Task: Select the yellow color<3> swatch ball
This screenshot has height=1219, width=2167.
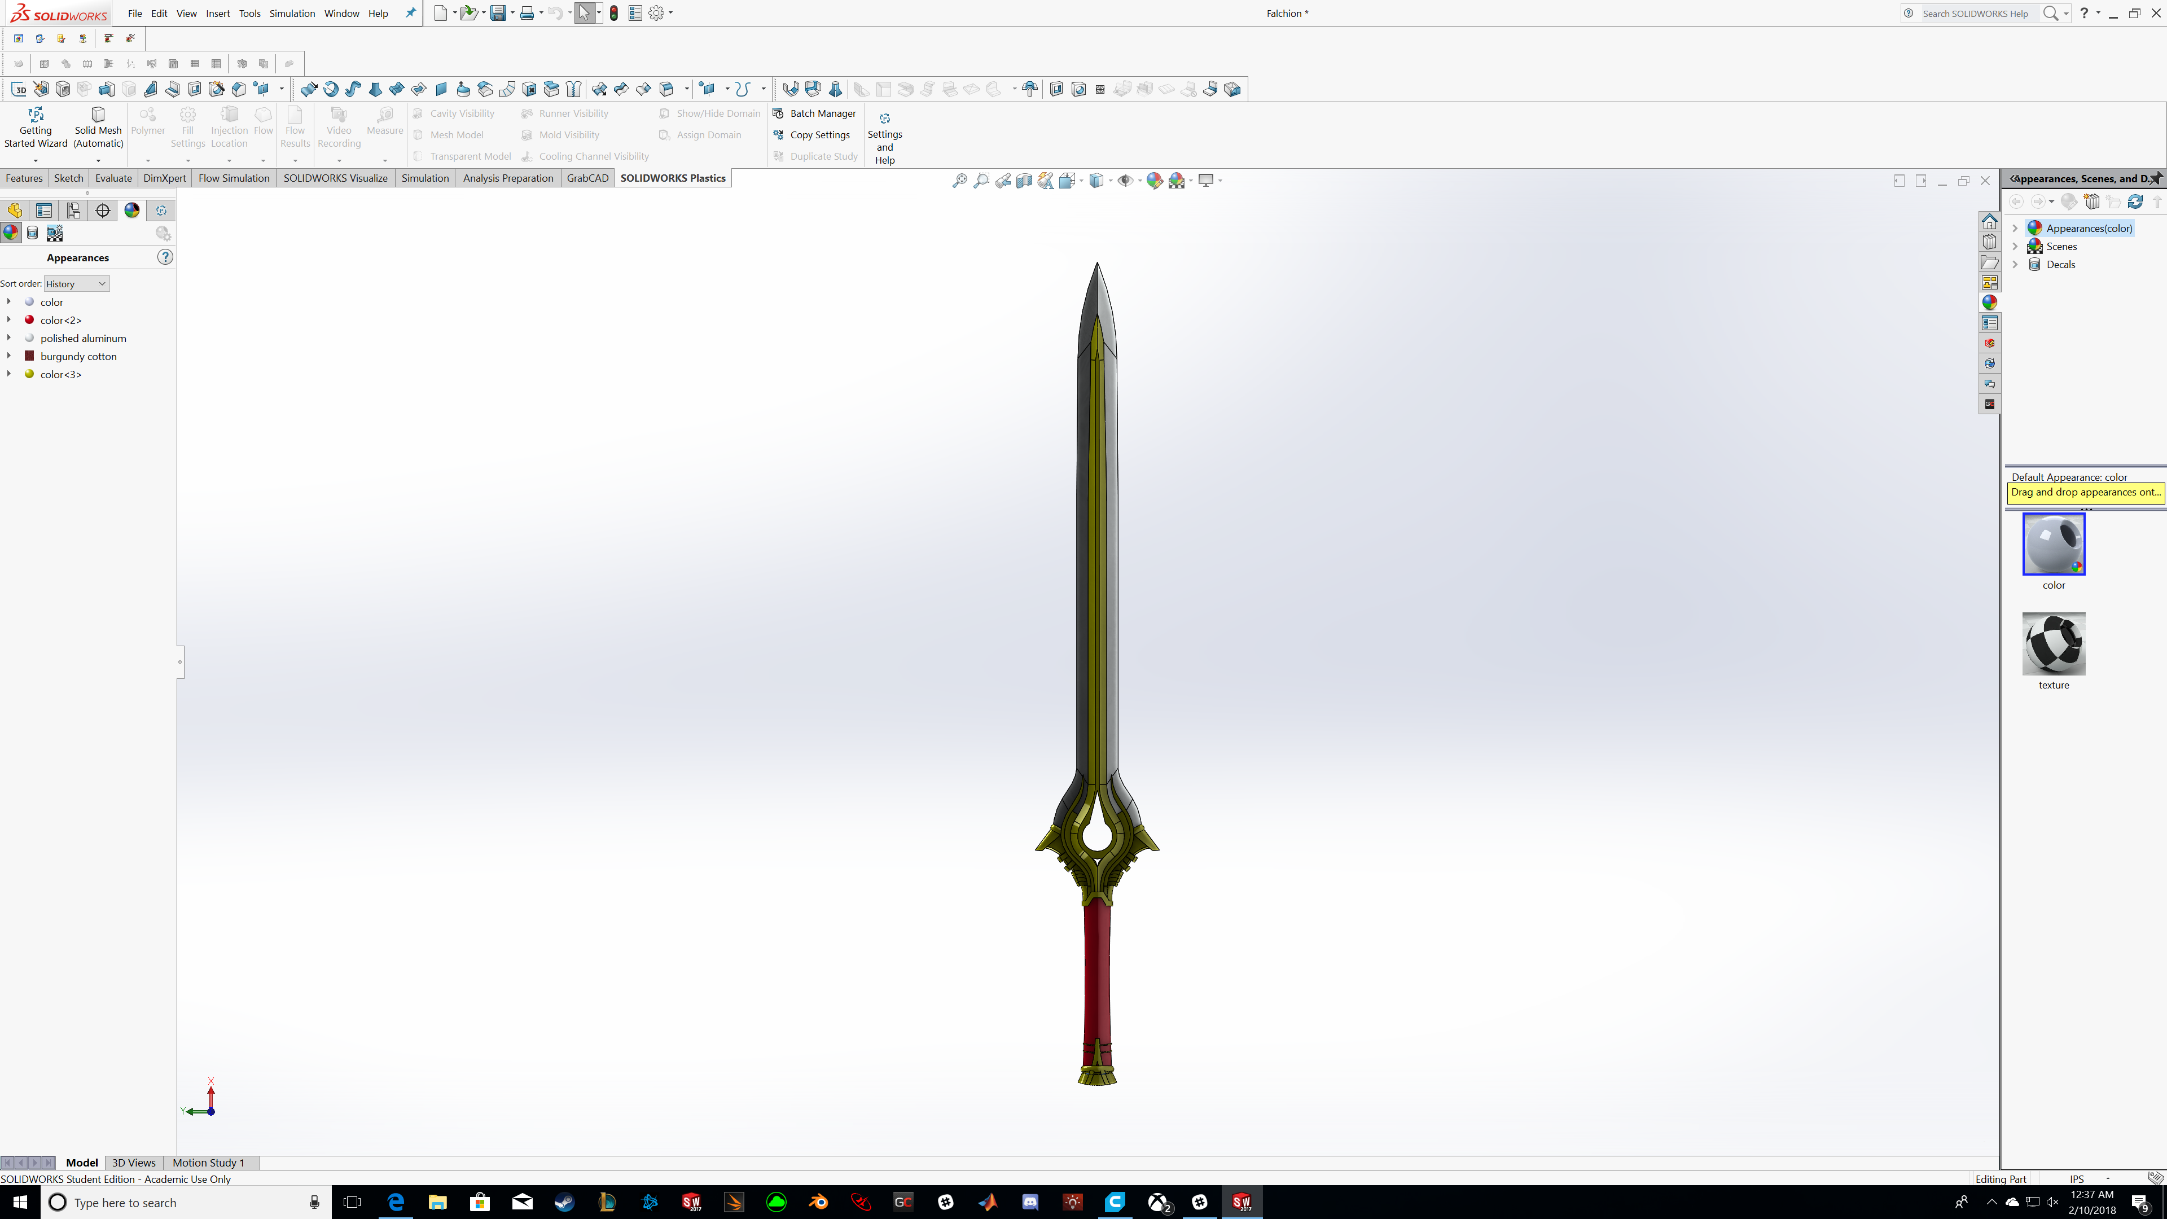Action: [29, 374]
